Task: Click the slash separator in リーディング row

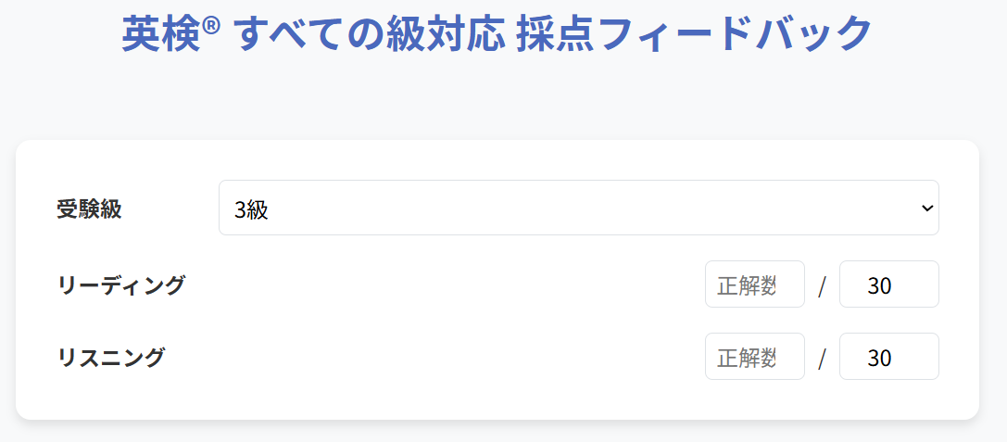Action: (822, 287)
